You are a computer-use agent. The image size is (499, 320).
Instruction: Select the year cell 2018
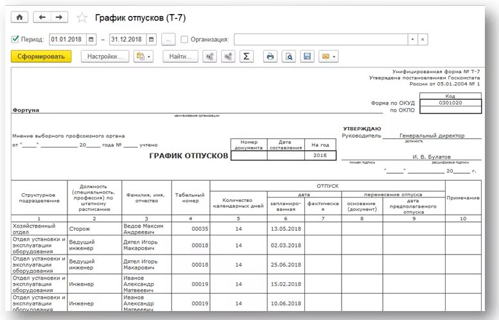[x=320, y=155]
